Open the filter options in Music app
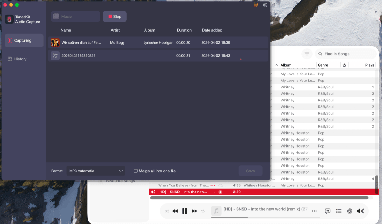Screen dimensions: 382x224 click(x=307, y=54)
